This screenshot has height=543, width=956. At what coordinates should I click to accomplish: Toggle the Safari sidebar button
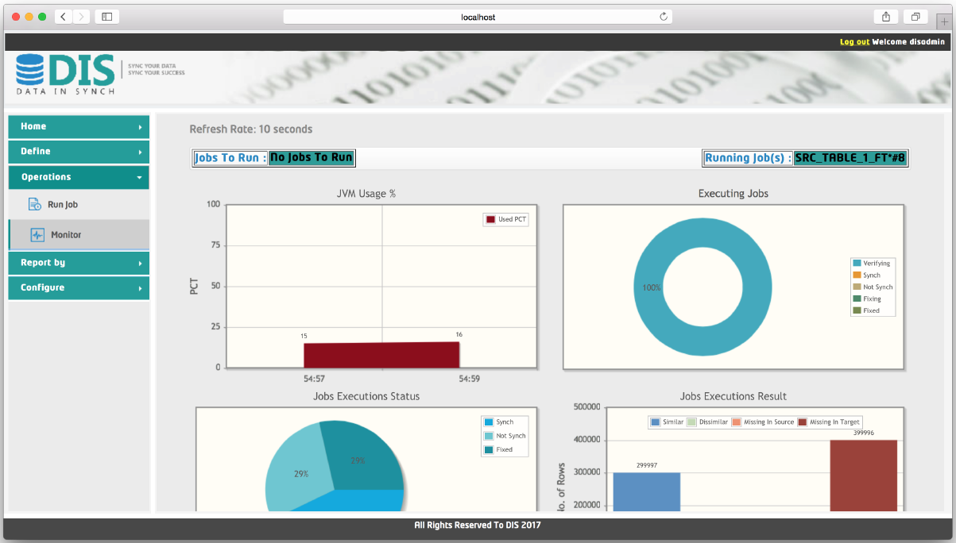[107, 17]
